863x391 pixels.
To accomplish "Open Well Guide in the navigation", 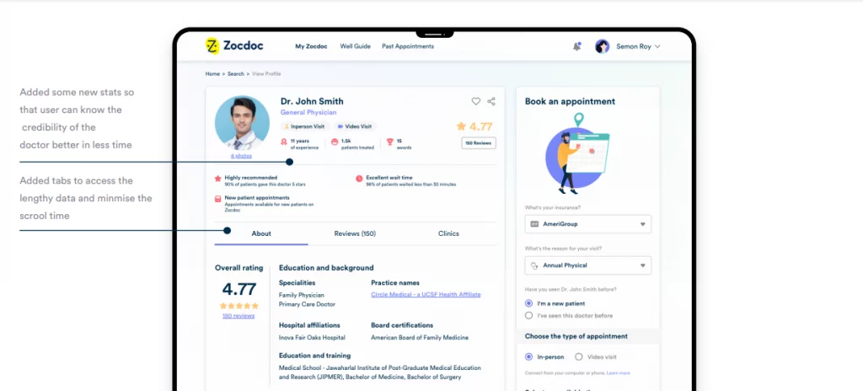I will [355, 47].
